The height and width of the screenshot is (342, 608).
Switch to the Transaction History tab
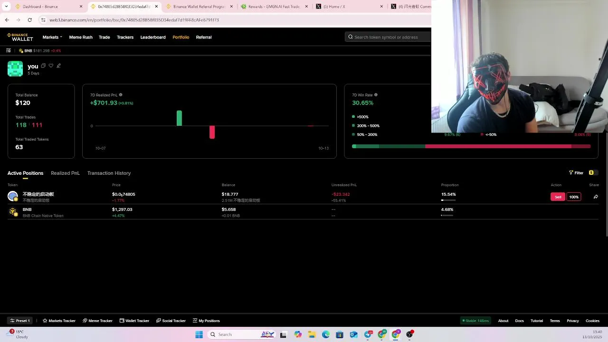(109, 173)
